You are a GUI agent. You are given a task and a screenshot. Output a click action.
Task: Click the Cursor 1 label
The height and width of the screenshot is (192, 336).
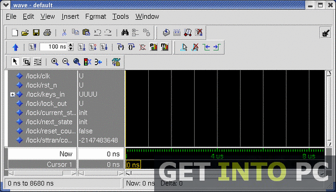pos(59,164)
